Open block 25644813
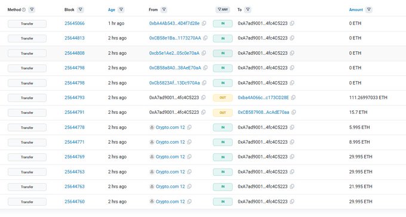This screenshot has width=406, height=217. [x=75, y=38]
